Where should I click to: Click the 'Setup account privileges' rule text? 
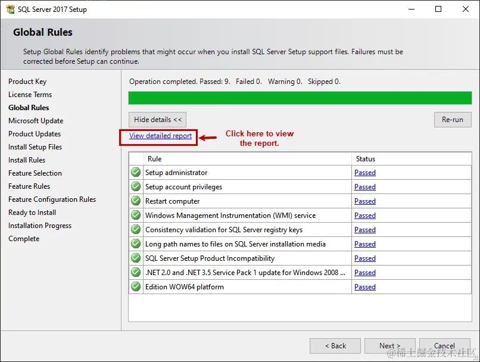(x=183, y=187)
